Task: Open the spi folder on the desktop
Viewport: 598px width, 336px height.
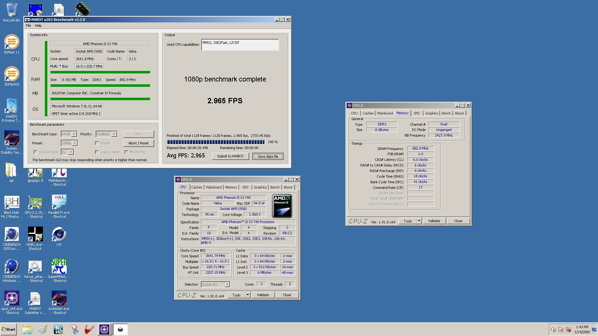Action: pos(12,172)
